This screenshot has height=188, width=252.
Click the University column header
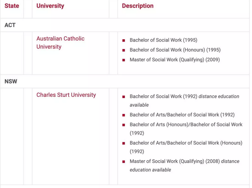coord(50,6)
